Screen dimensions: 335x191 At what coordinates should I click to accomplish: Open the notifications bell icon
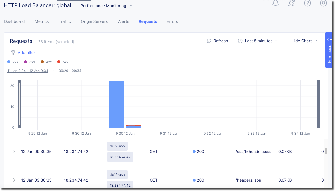(275, 3)
